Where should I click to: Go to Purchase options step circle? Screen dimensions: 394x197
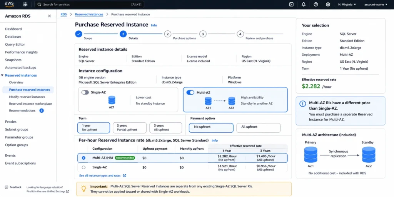click(168, 34)
